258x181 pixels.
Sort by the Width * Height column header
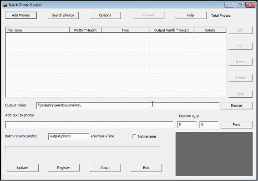point(85,30)
